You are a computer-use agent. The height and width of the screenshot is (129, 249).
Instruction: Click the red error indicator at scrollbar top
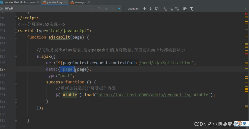click(x=246, y=14)
